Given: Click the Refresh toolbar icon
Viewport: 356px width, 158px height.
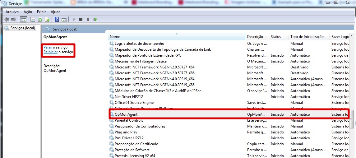Looking at the screenshot, I should click(x=40, y=19).
